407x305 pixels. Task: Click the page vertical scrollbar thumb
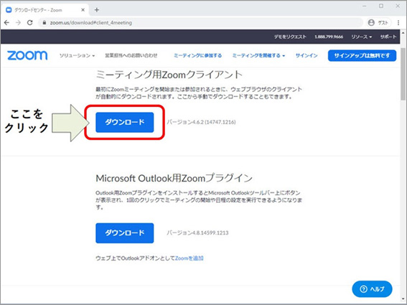pos(403,74)
